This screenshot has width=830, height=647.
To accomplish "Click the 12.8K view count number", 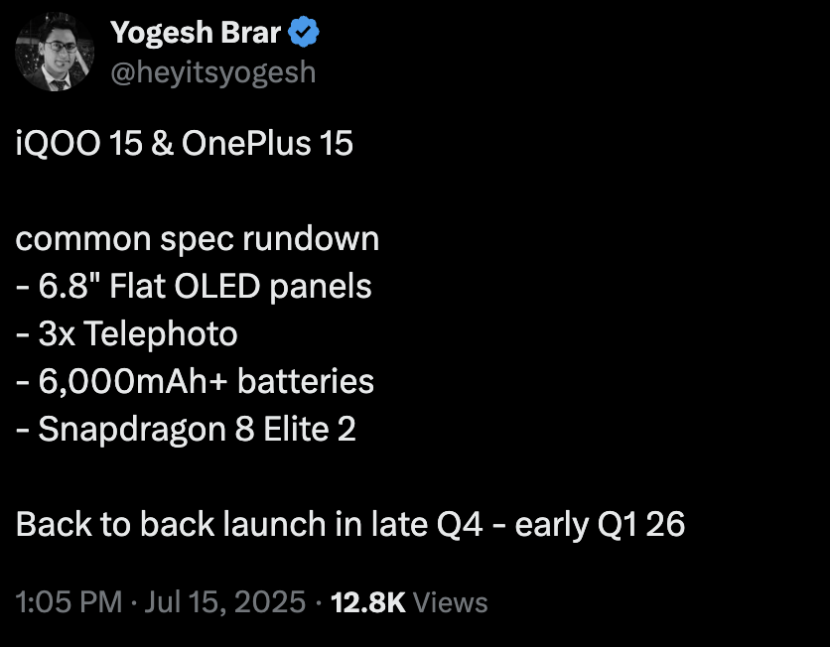I will point(366,601).
